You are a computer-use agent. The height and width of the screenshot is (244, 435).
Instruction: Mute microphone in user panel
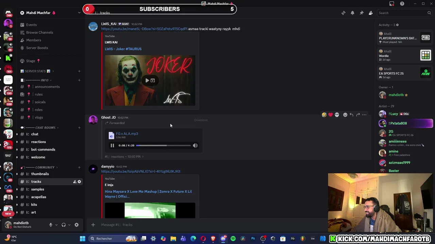point(51,225)
